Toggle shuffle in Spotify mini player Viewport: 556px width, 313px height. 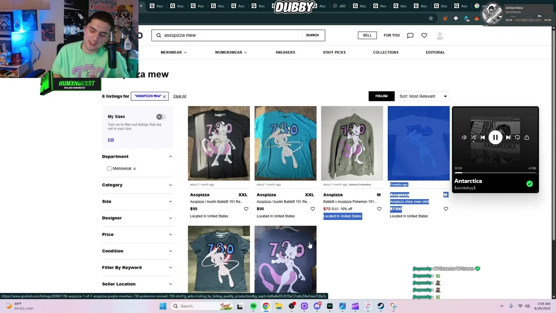click(473, 137)
